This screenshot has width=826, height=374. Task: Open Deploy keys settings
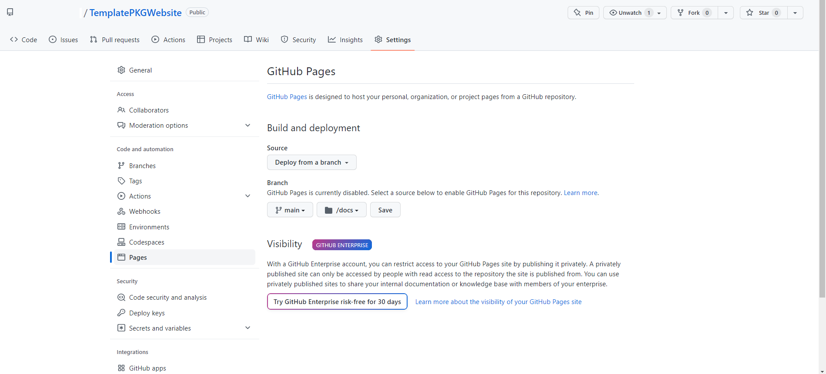coord(184,313)
